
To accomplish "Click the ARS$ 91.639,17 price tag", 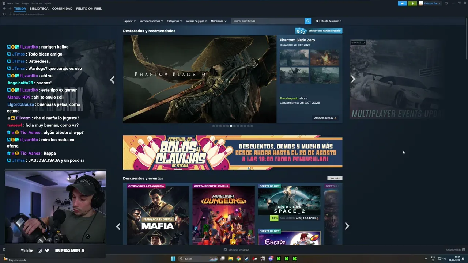I will (325, 118).
